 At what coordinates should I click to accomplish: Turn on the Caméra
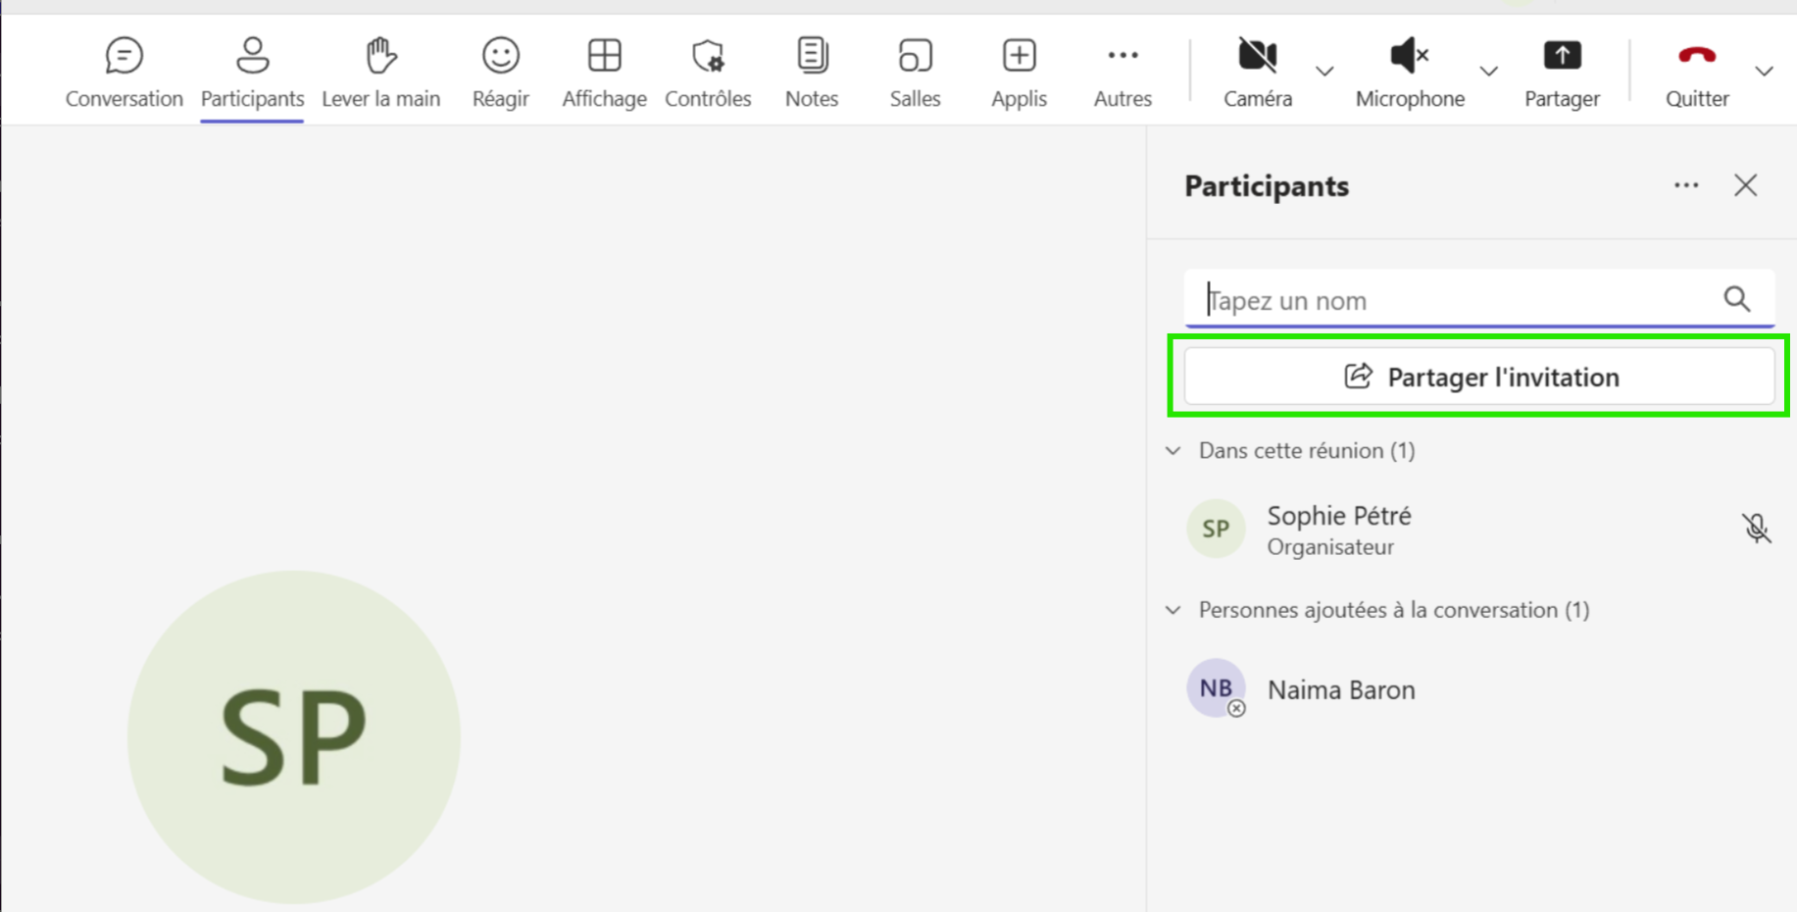(x=1258, y=73)
